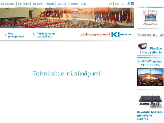The width and height of the screenshot is (164, 123).
Task: Open the Facebook icon link
Action: coord(132,3)
